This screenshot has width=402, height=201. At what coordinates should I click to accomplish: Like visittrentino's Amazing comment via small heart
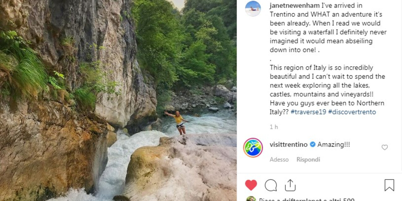coord(385,148)
